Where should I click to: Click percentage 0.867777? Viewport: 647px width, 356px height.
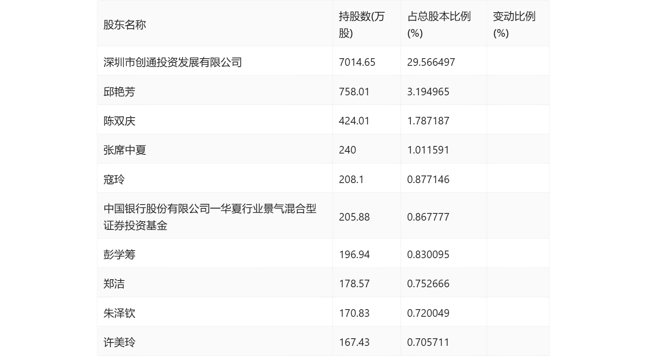pos(428,217)
